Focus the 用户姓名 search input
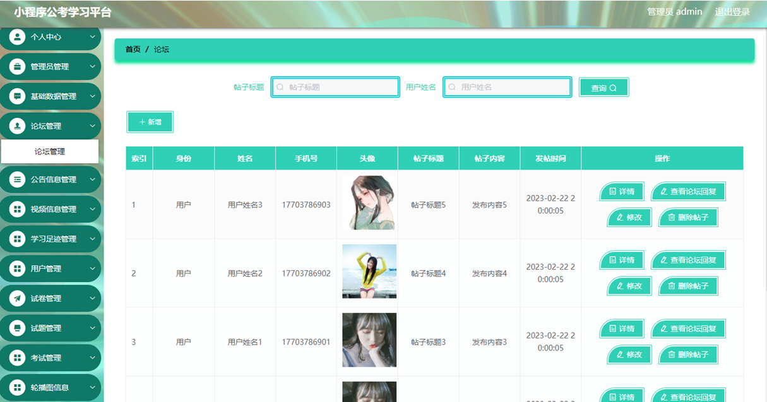 (x=508, y=87)
